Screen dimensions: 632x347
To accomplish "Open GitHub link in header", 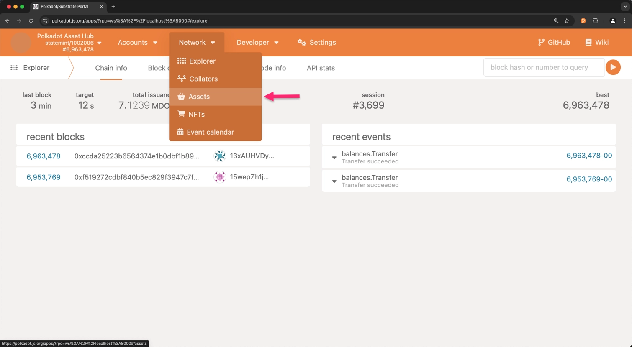I will point(554,42).
